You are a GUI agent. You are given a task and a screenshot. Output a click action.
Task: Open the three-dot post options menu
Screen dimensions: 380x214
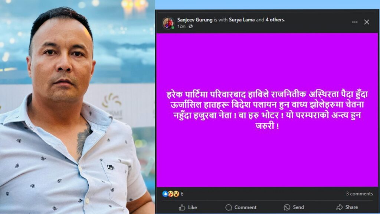pyautogui.click(x=354, y=22)
